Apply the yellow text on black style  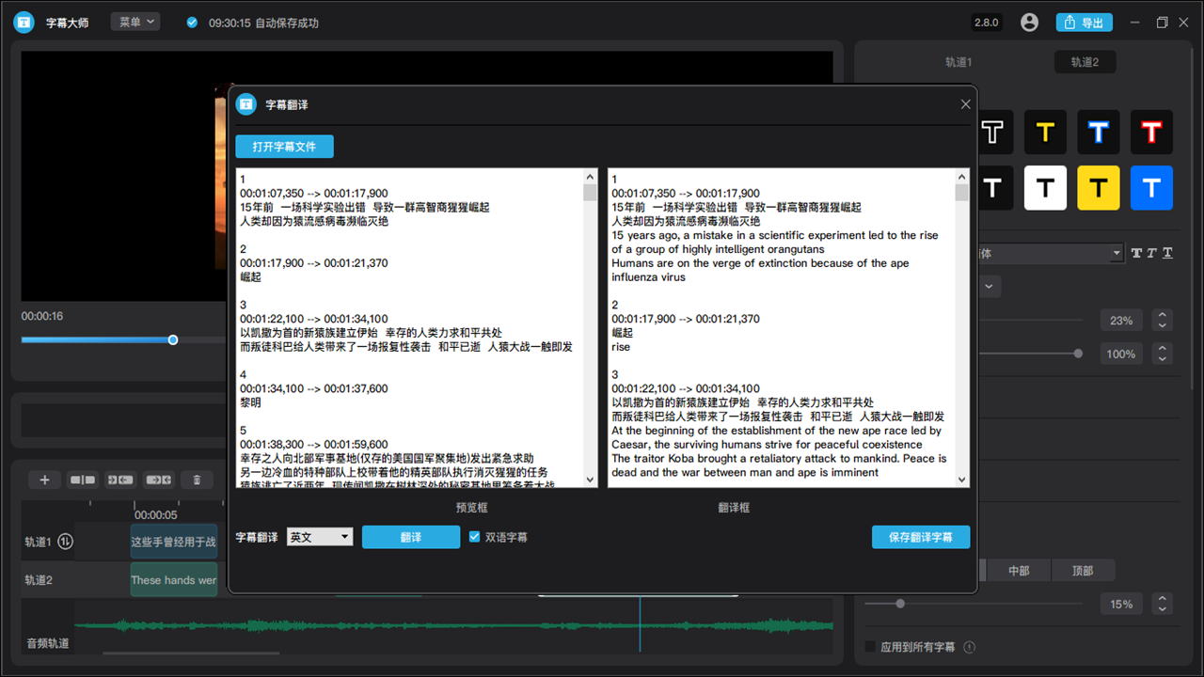coord(1045,133)
